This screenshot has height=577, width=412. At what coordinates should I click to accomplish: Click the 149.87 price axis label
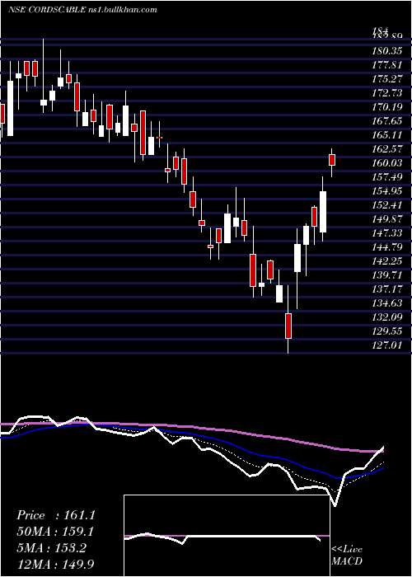pyautogui.click(x=386, y=219)
